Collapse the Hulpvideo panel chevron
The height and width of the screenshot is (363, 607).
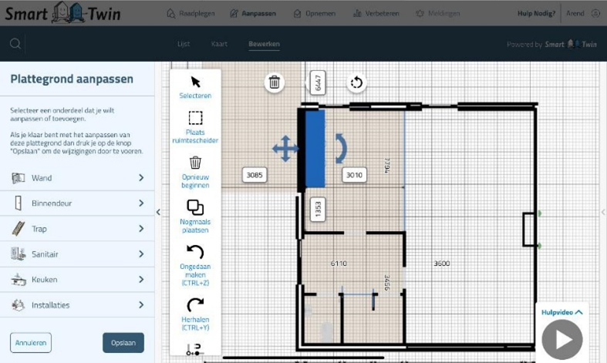pyautogui.click(x=579, y=312)
